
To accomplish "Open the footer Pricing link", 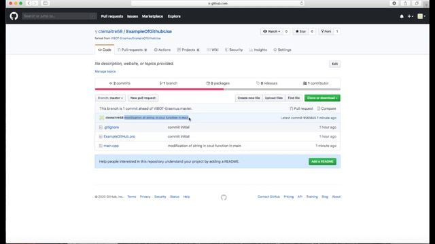I will [x=288, y=197].
